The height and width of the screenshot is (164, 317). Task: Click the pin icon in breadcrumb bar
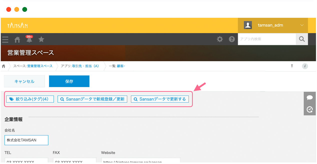292,66
